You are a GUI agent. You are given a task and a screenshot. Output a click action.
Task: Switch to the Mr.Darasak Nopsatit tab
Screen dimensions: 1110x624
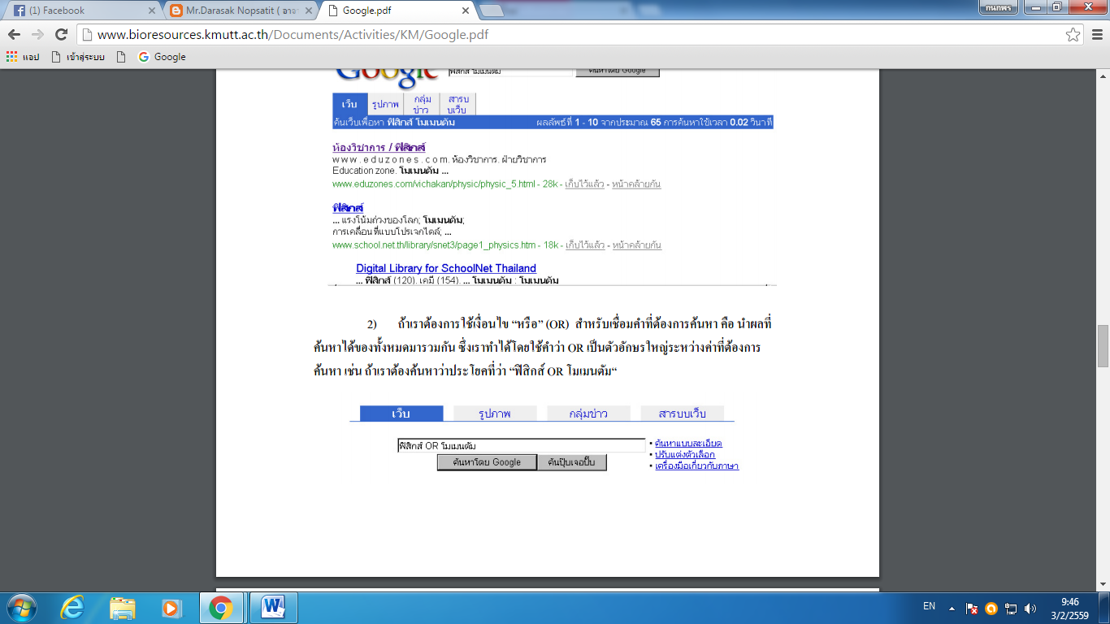point(240,11)
